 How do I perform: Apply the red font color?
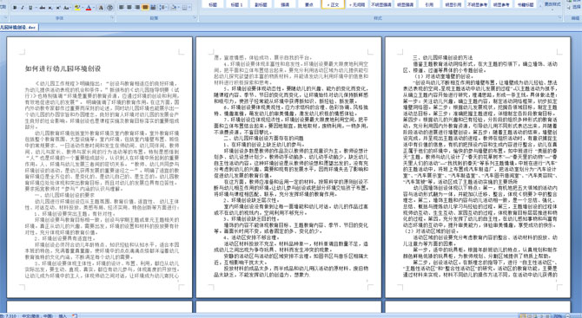click(x=89, y=8)
